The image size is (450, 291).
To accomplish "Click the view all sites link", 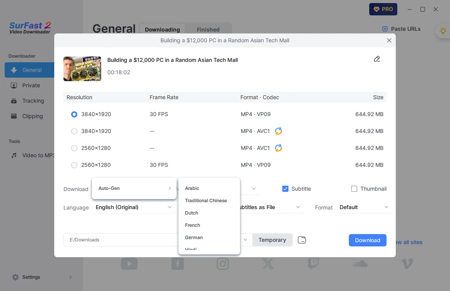I will tap(409, 242).
